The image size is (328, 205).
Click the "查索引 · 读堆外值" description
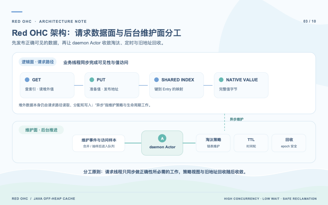pos(39,89)
